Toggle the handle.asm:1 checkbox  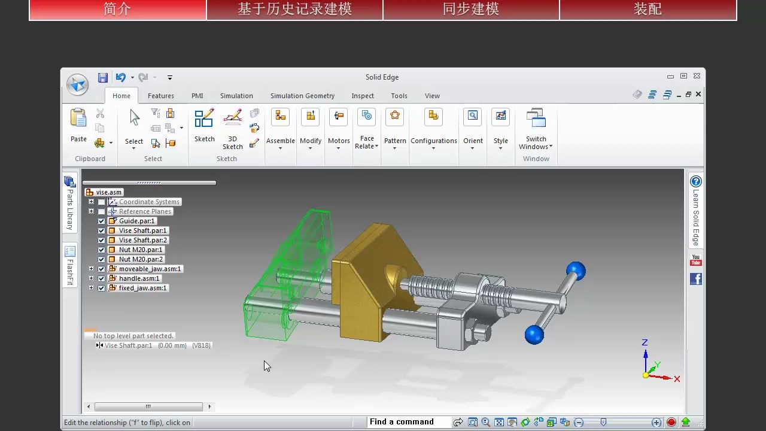click(102, 278)
